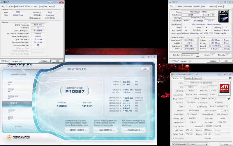Click the Close button in GPU-Z

pyautogui.click(x=226, y=144)
